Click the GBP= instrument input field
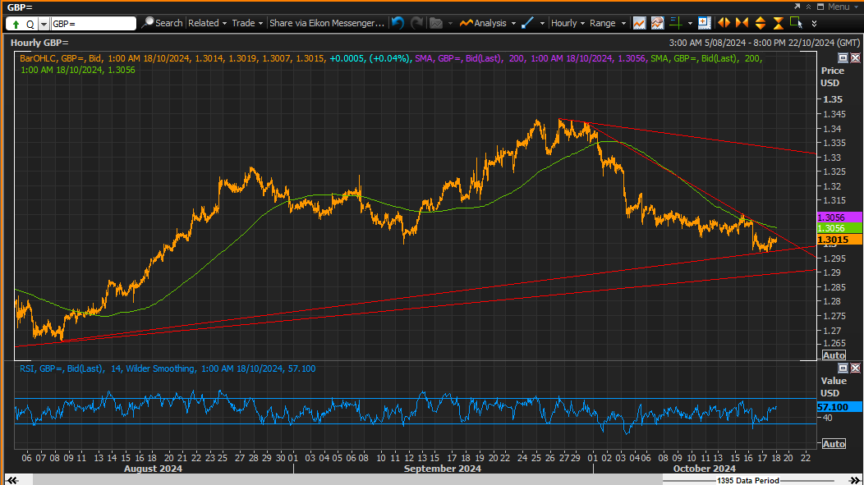The image size is (864, 485). tap(94, 24)
